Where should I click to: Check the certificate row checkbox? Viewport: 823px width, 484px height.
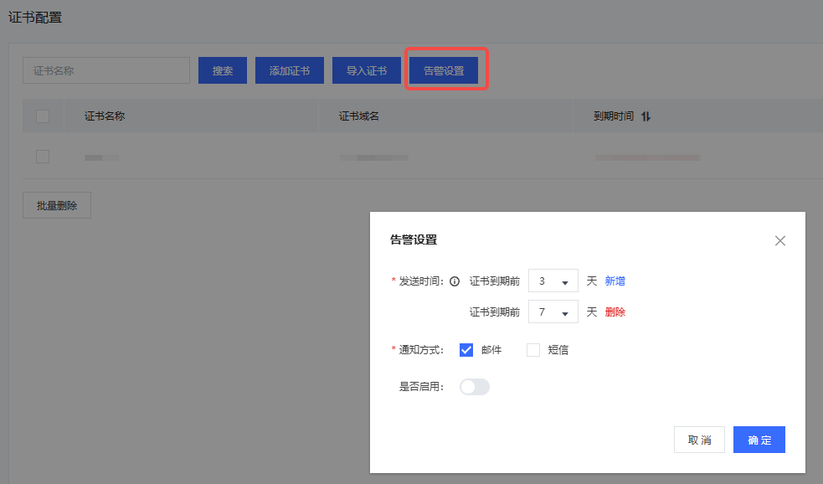(43, 157)
